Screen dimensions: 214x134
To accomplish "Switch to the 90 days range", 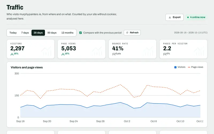I will click(52, 33).
